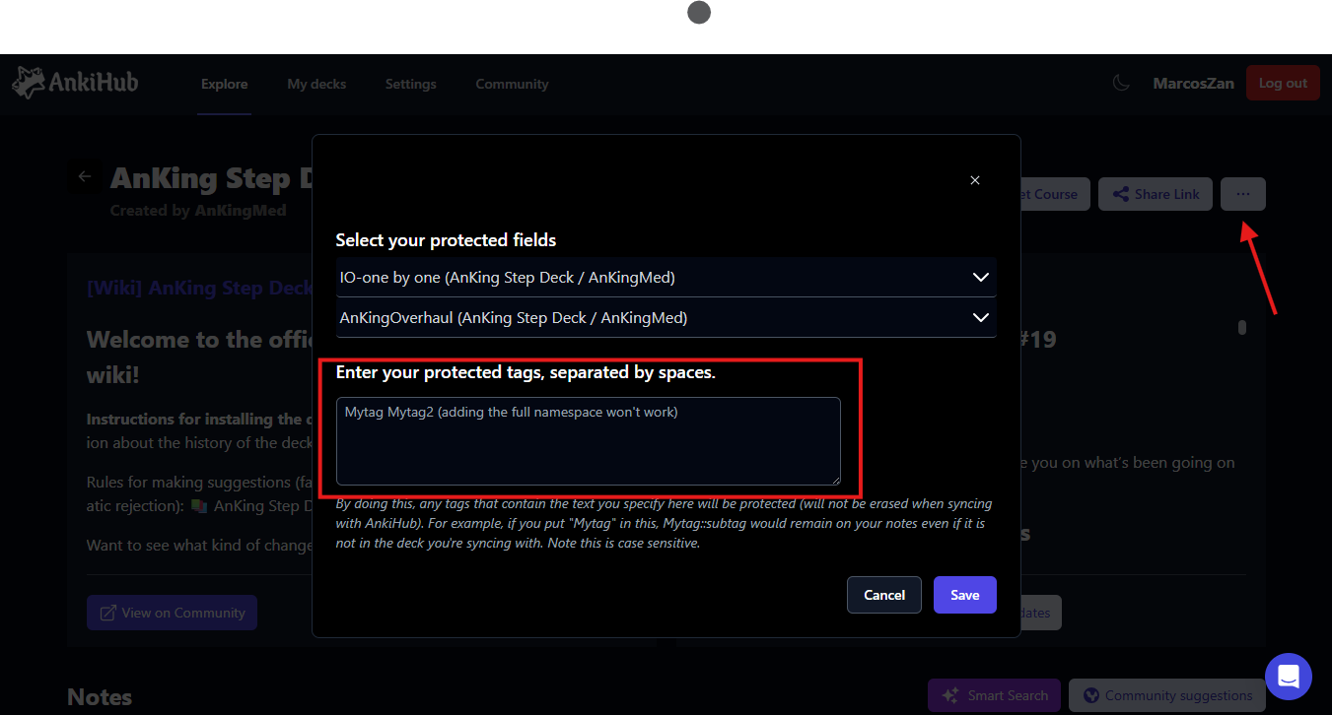Navigate to the Community tab
The width and height of the screenshot is (1332, 715).
[x=512, y=84]
